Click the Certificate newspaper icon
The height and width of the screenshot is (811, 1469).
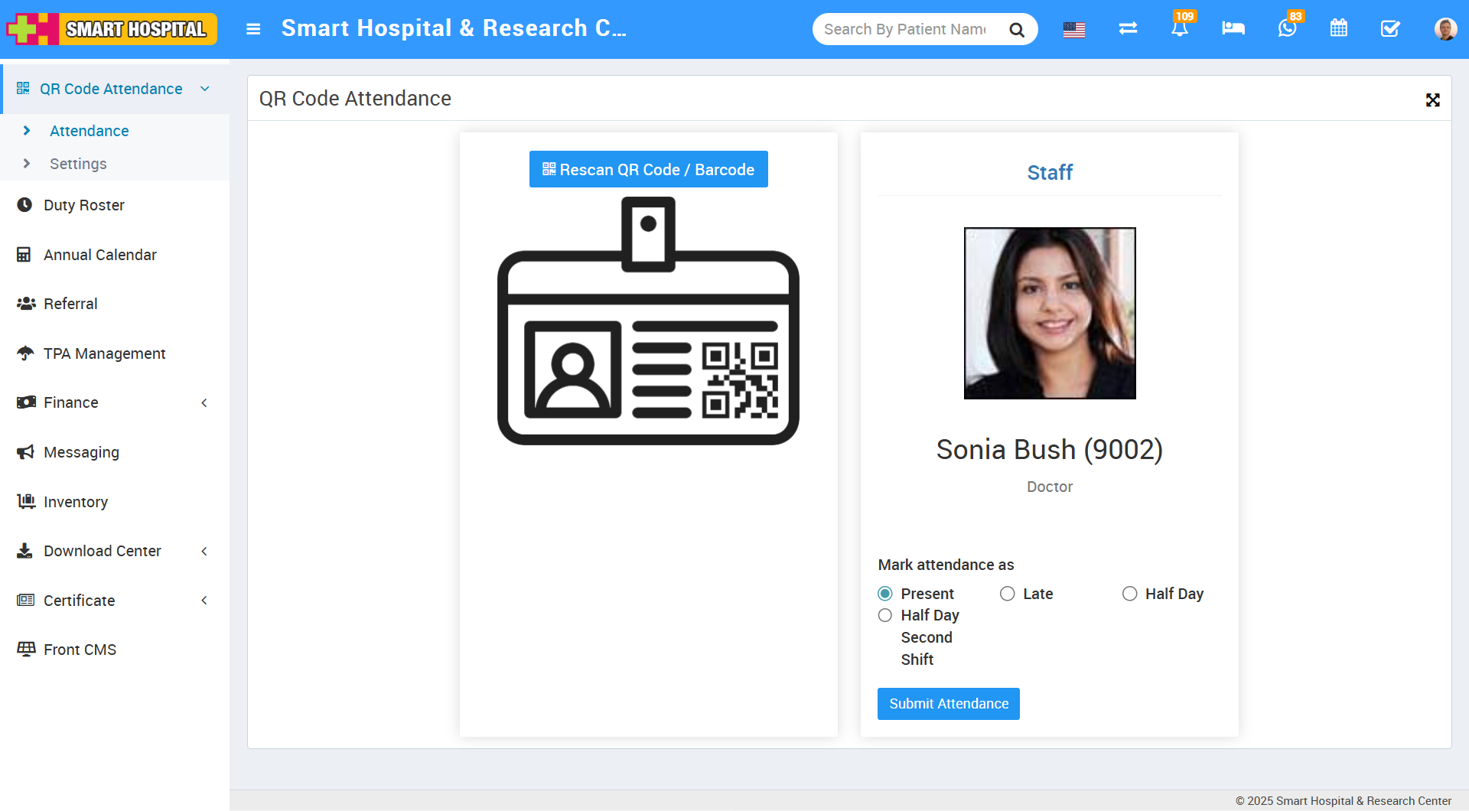coord(26,601)
